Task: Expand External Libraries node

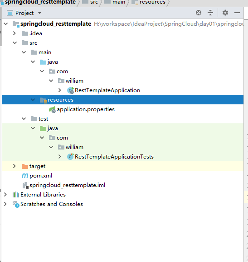Action: pyautogui.click(x=5, y=195)
